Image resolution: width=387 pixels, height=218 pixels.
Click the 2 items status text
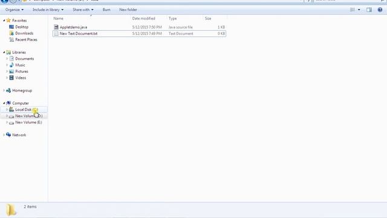pyautogui.click(x=30, y=207)
